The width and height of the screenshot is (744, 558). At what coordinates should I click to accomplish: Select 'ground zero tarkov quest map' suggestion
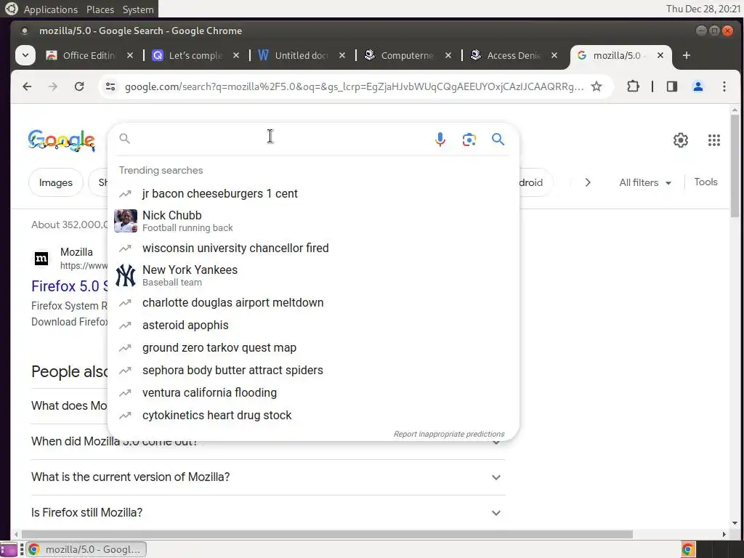point(314,348)
